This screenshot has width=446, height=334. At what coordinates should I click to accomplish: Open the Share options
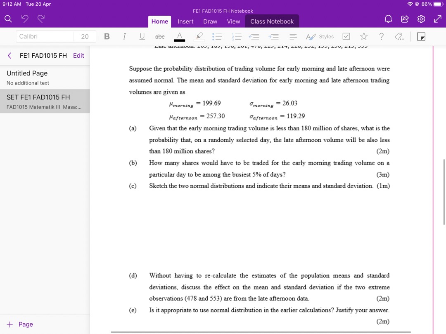tap(404, 19)
